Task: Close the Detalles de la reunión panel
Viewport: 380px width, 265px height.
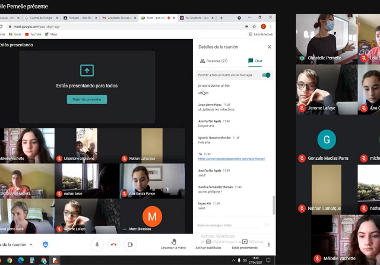Action: click(x=269, y=46)
